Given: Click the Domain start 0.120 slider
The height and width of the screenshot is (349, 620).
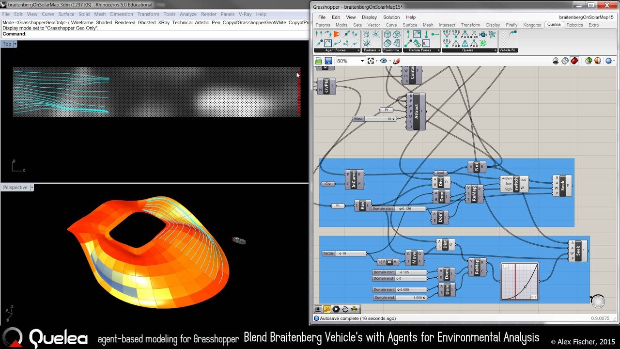Looking at the screenshot, I should 399,209.
